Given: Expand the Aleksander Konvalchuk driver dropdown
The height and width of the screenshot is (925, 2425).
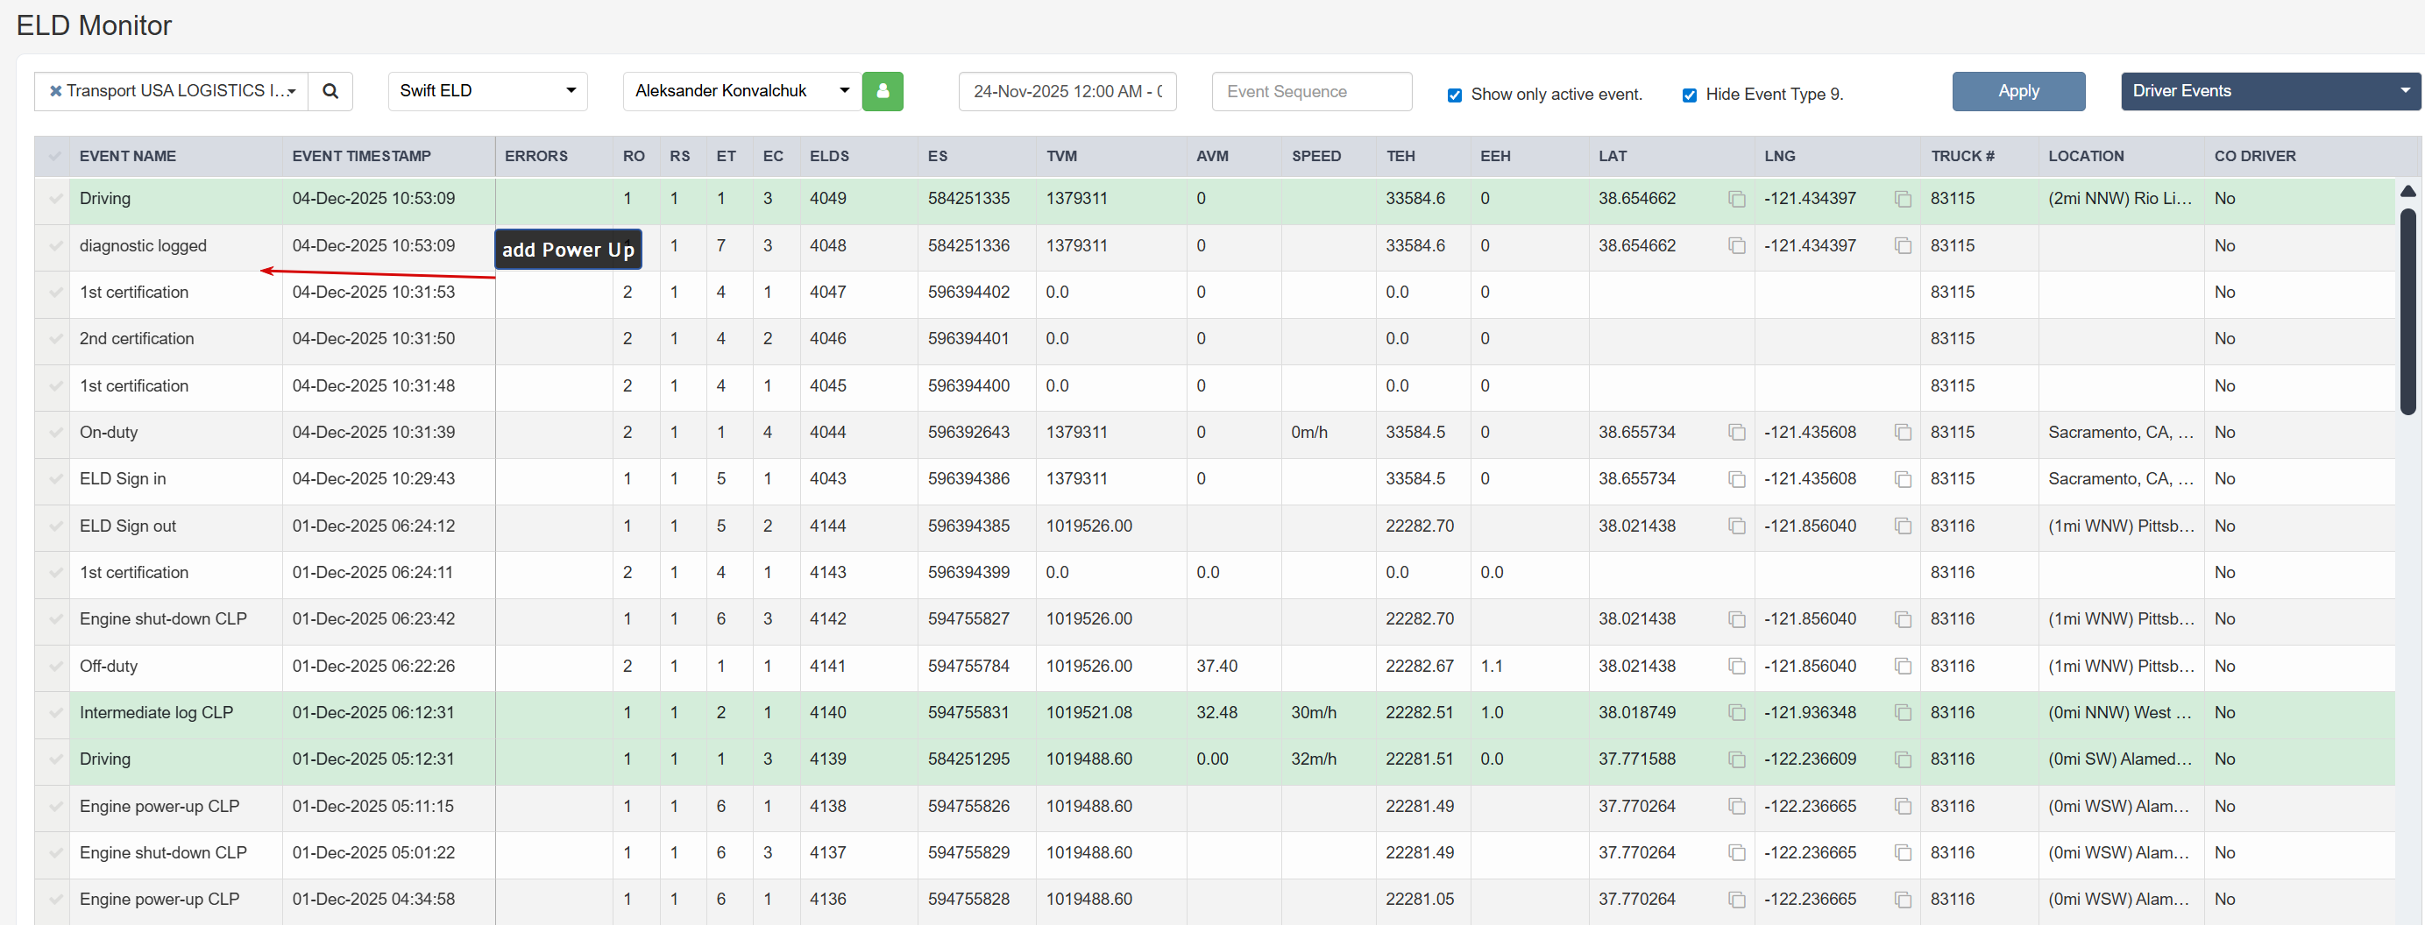Looking at the screenshot, I should click(741, 91).
